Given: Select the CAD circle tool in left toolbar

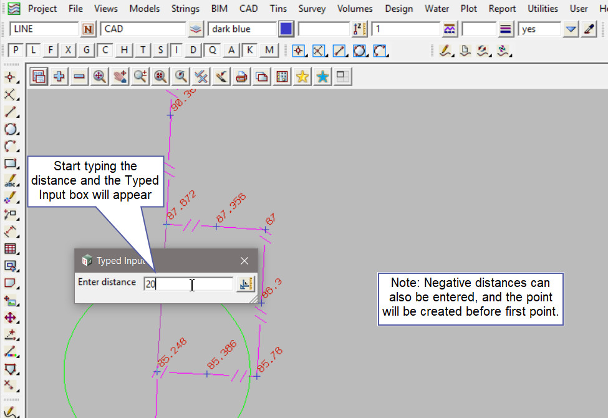Looking at the screenshot, I should pyautogui.click(x=10, y=130).
